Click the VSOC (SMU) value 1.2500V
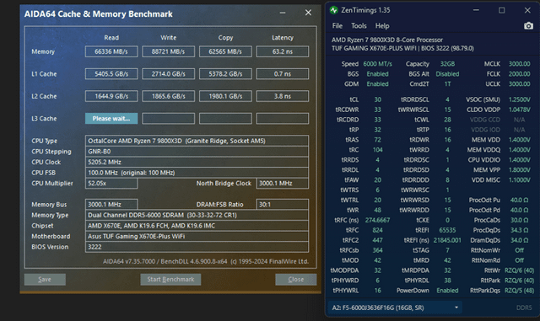 coord(520,99)
